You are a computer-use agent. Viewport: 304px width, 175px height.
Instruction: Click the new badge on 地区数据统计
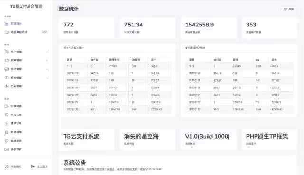pyautogui.click(x=45, y=32)
